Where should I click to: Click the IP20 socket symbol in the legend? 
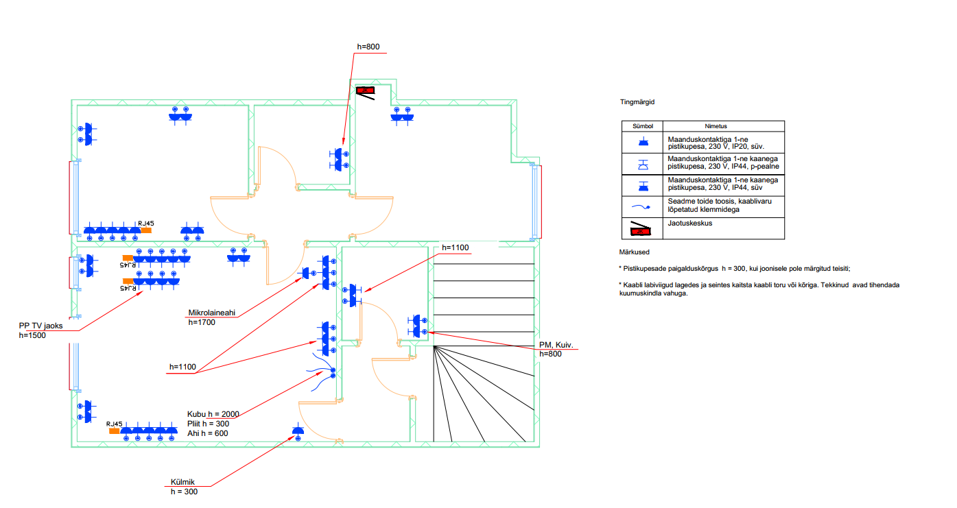click(x=643, y=143)
